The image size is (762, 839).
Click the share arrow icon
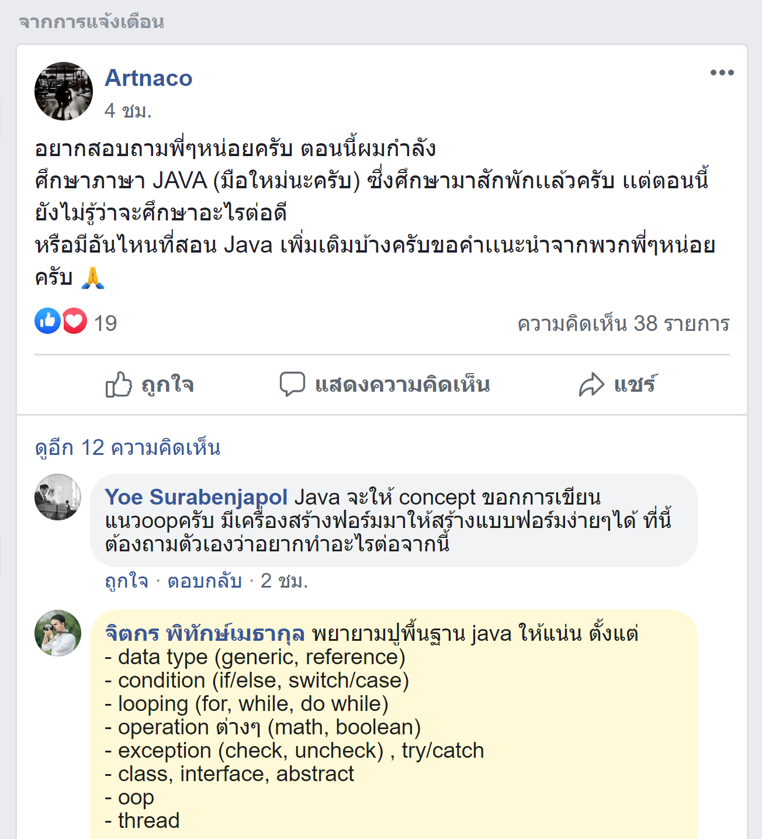click(x=591, y=385)
